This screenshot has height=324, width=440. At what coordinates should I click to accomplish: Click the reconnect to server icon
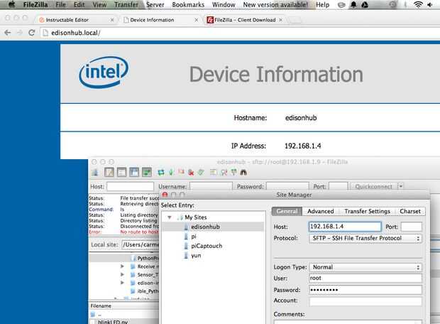pyautogui.click(x=201, y=172)
